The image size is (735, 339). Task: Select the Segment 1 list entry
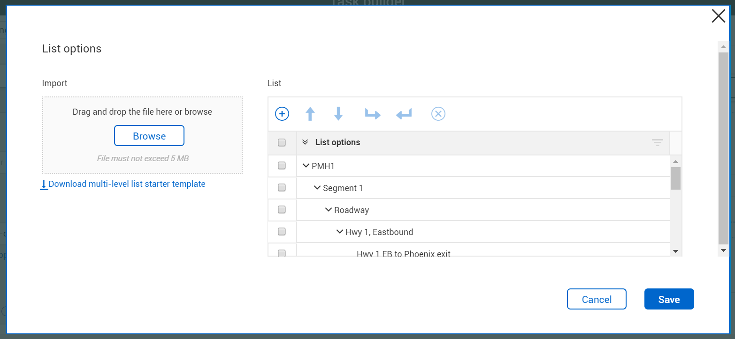point(343,187)
